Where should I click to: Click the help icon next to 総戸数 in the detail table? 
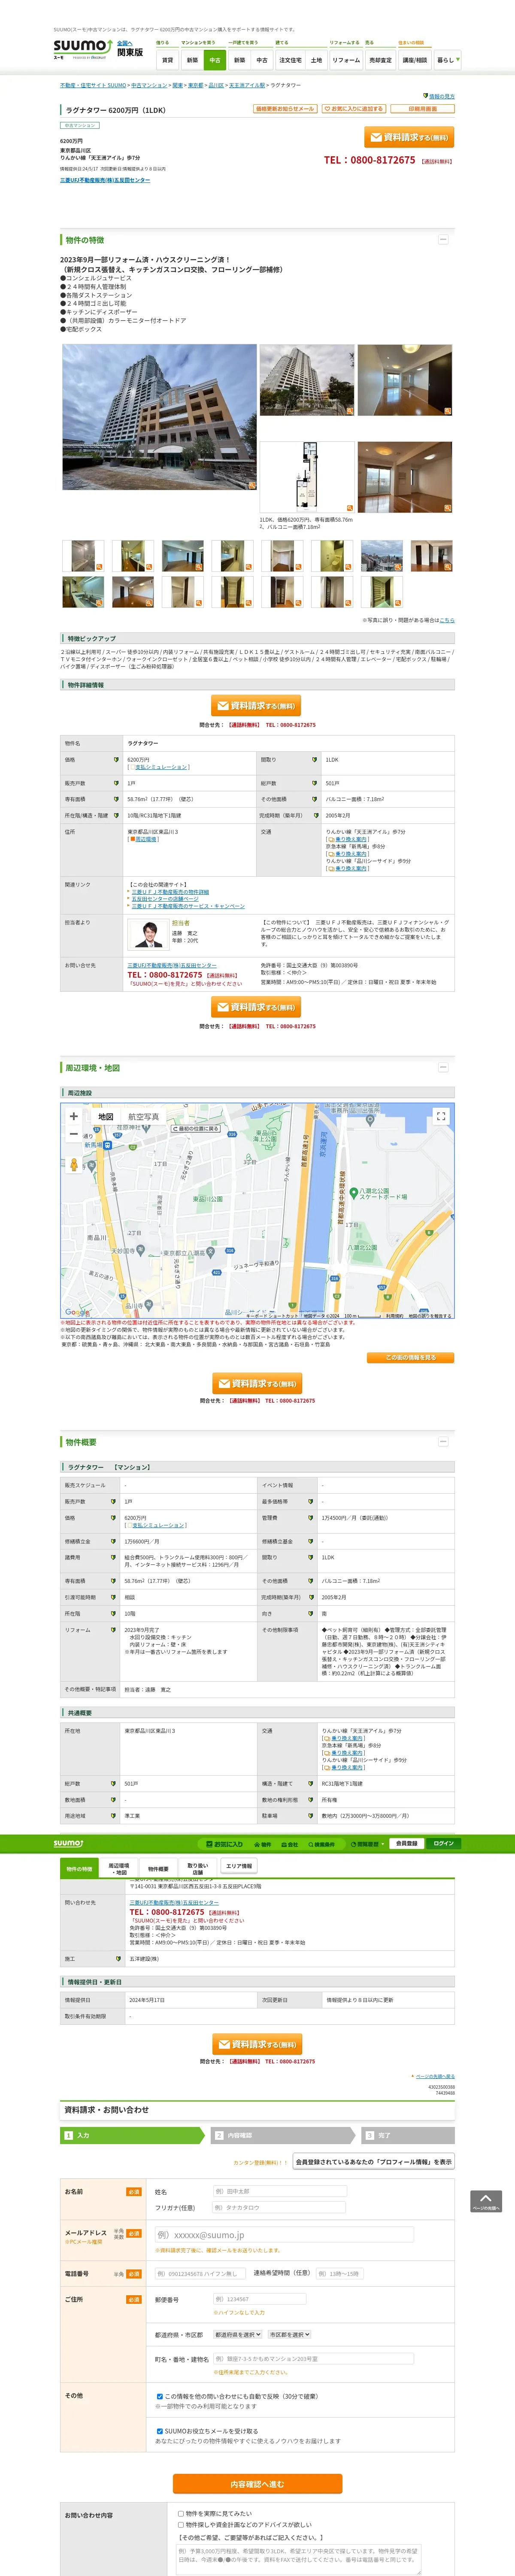coord(315,783)
